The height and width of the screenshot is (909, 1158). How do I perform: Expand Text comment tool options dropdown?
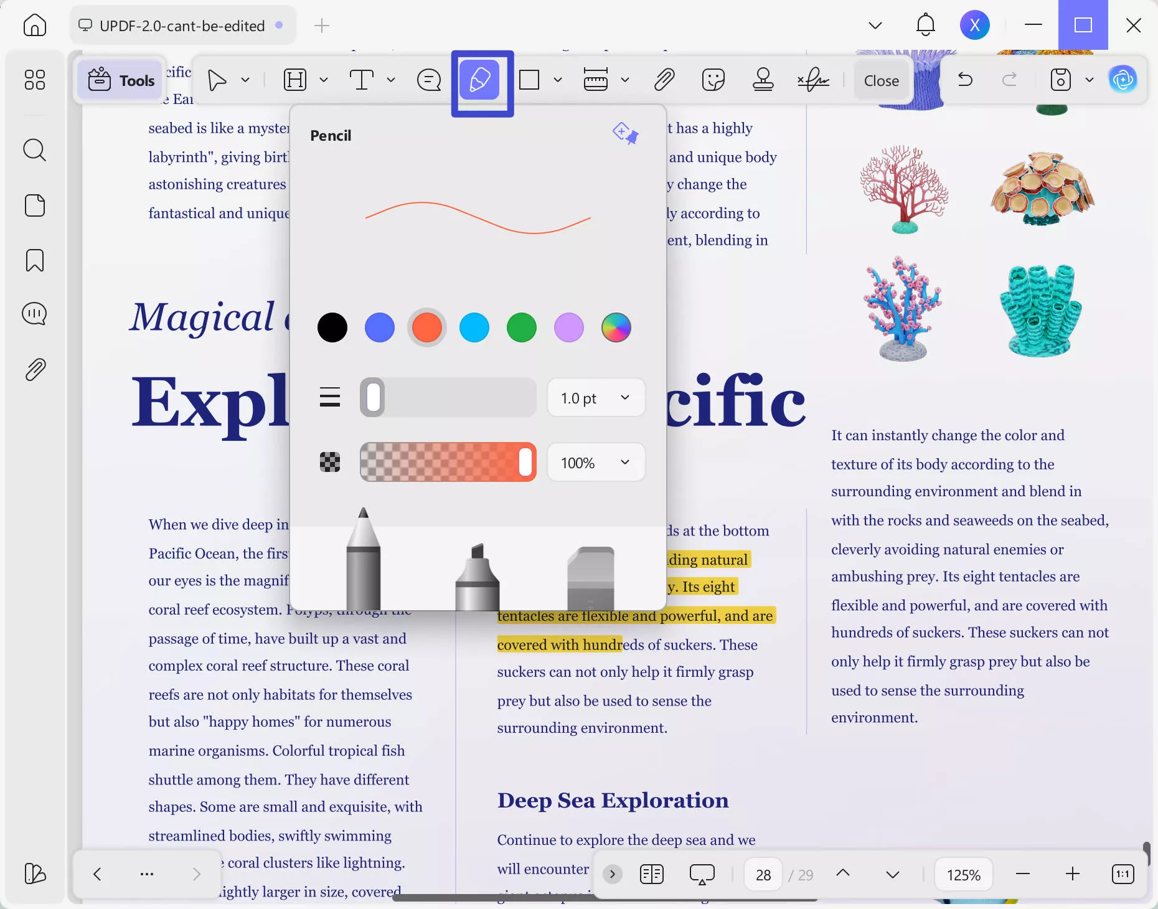391,80
